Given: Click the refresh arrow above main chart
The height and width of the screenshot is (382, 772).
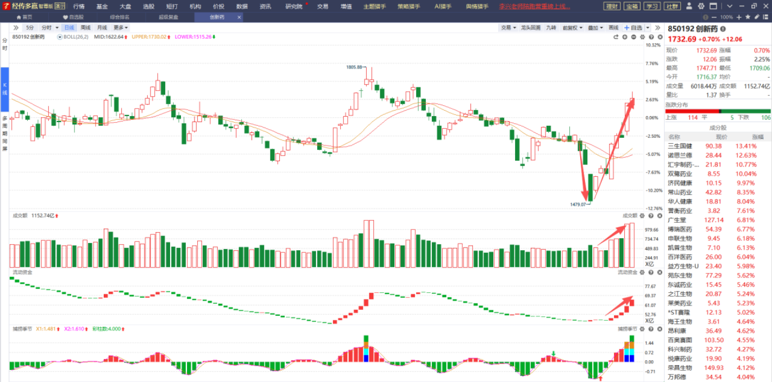Looking at the screenshot, I should pyautogui.click(x=616, y=37).
